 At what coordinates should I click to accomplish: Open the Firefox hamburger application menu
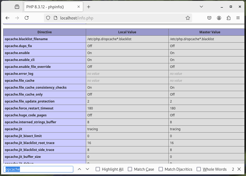point(238,18)
